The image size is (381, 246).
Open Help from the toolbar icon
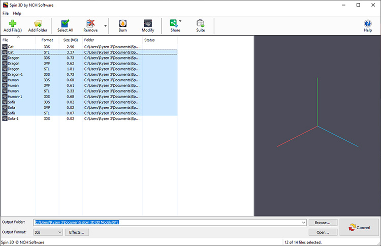click(x=368, y=26)
